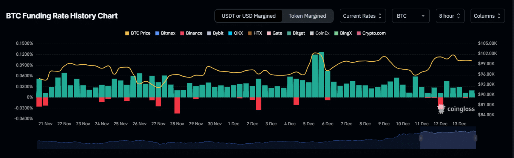Click the large red bar at 28 Nov
The width and height of the screenshot is (514, 158).
tap(177, 105)
